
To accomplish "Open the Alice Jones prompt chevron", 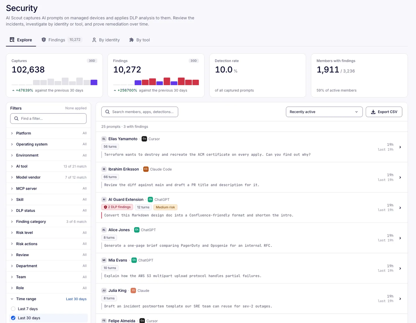I will tap(400, 238).
